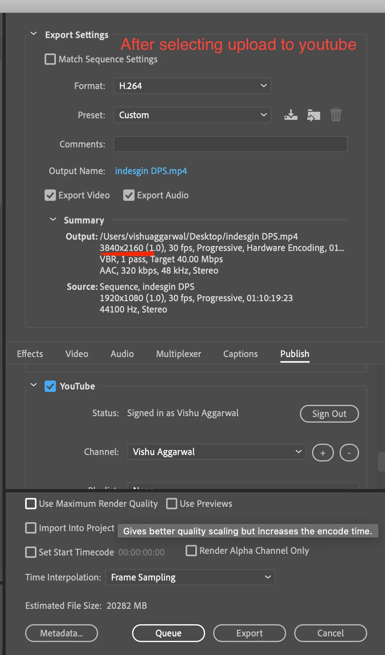Click into the Comments field
The width and height of the screenshot is (385, 655).
(x=231, y=144)
